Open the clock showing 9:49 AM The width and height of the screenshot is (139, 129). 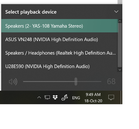(x=93, y=97)
